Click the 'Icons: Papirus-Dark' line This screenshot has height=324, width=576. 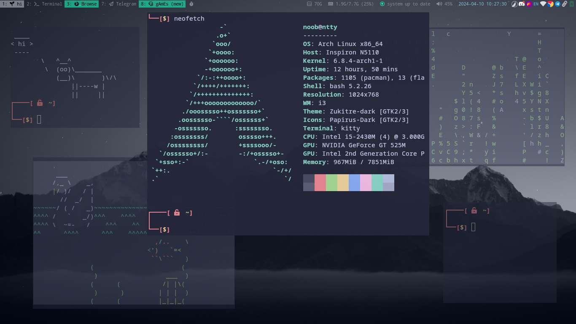356,120
